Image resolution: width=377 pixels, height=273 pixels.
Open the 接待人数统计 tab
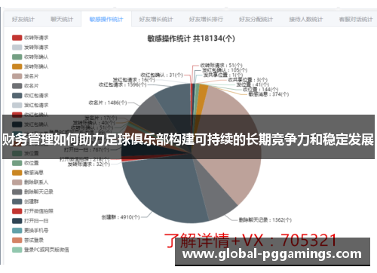pyautogui.click(x=305, y=20)
